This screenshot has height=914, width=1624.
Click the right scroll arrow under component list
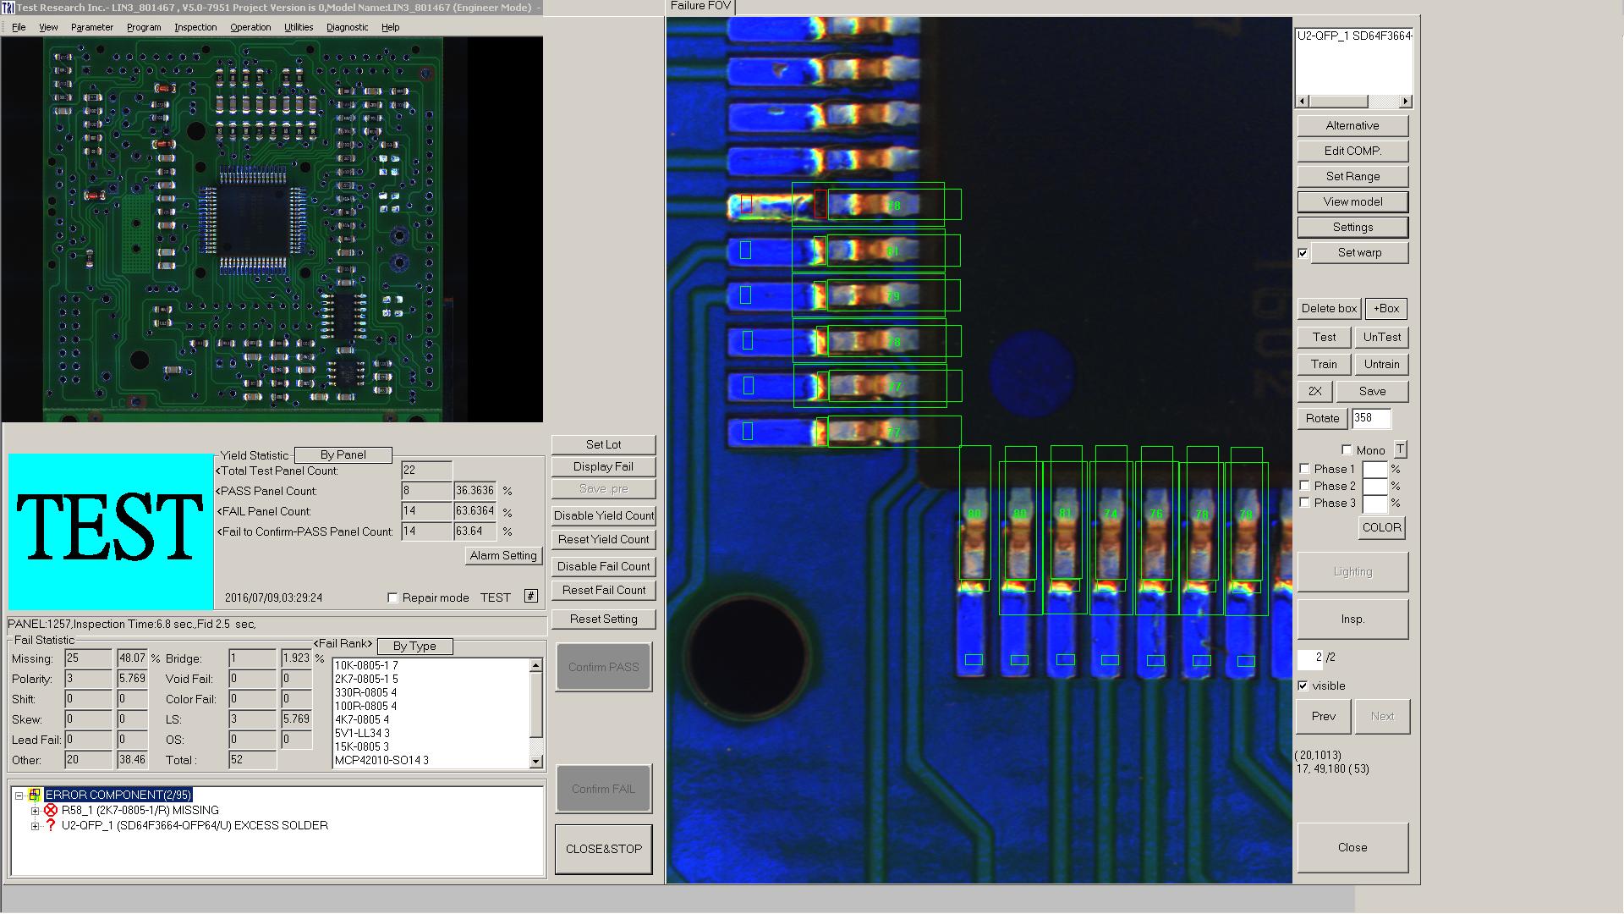(x=1405, y=102)
